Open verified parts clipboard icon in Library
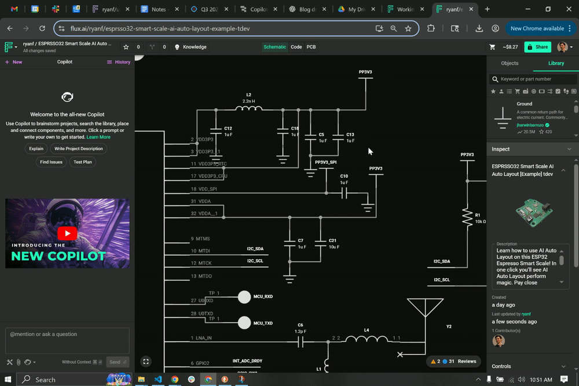579x386 pixels. pyautogui.click(x=559, y=91)
